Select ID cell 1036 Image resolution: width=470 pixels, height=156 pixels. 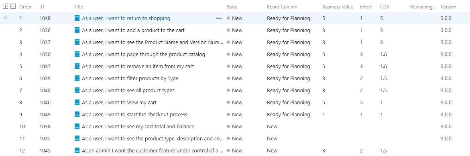coord(45,30)
